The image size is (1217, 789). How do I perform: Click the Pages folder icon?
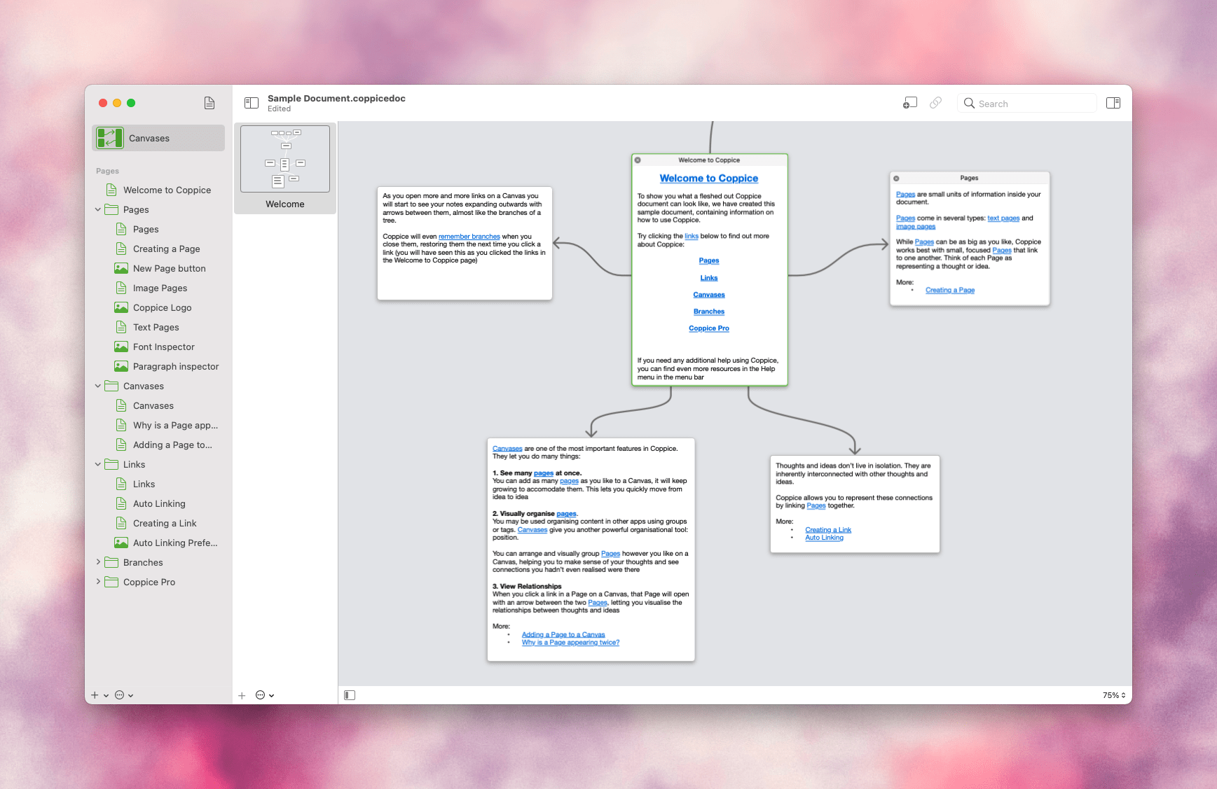point(111,209)
